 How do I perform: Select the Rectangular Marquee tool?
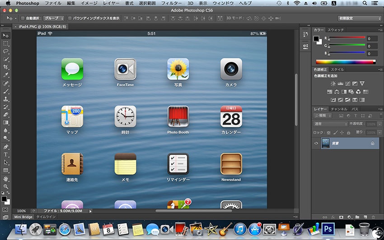click(x=5, y=43)
